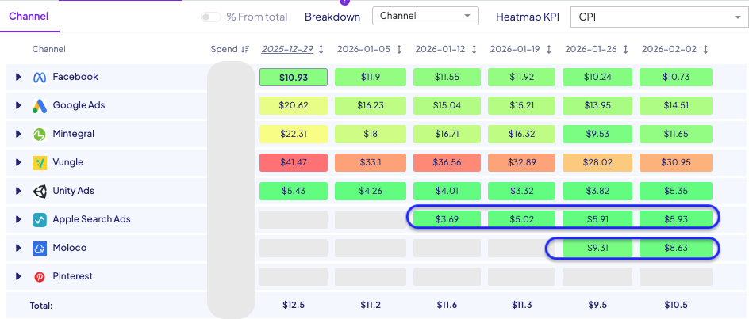
Task: Open the Breakdown Channel dropdown
Action: click(x=426, y=17)
